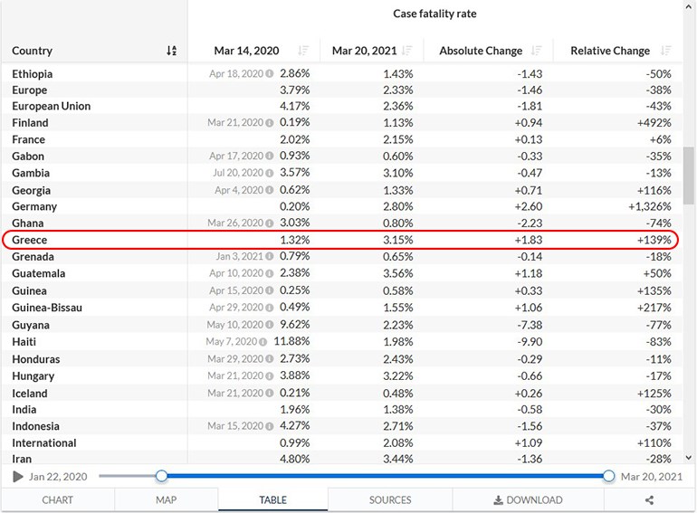Image resolution: width=697 pixels, height=513 pixels.
Task: Click info icon beside Grenada's Jan 3, 2021
Action: click(270, 257)
